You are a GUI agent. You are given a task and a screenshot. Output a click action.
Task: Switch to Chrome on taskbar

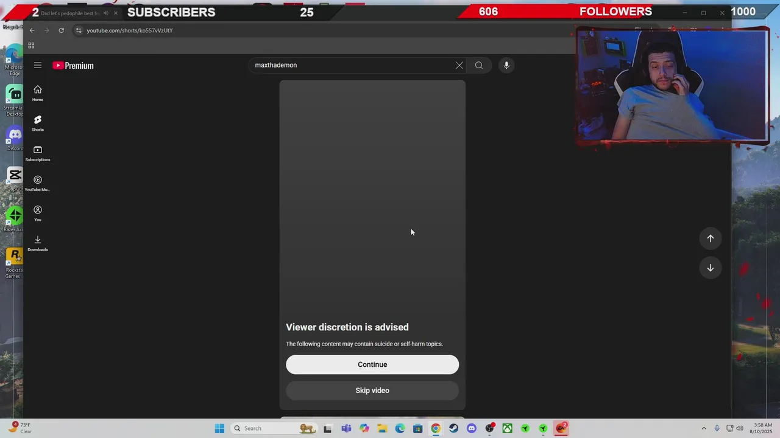pyautogui.click(x=436, y=428)
